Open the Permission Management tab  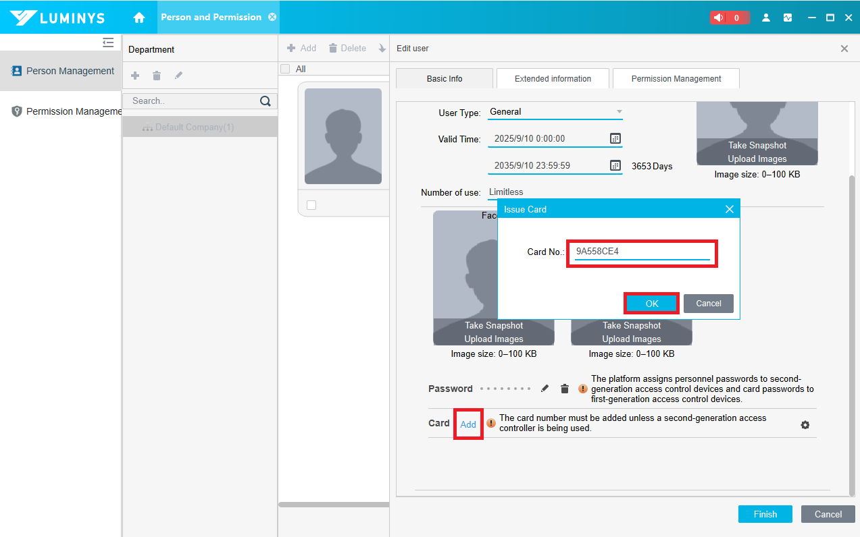coord(676,79)
